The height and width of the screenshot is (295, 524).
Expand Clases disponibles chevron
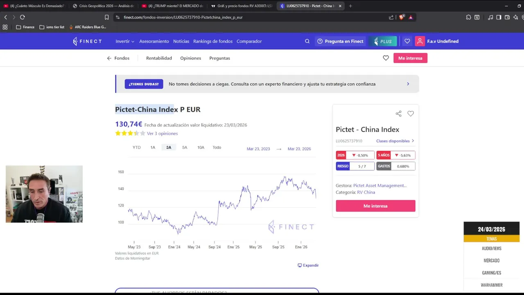coord(413,141)
